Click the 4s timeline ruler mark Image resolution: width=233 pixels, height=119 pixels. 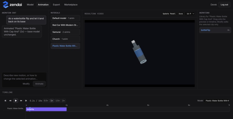coord(107,105)
